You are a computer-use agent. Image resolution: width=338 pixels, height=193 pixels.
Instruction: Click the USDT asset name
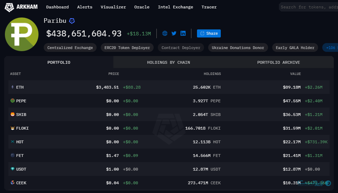pyautogui.click(x=21, y=169)
